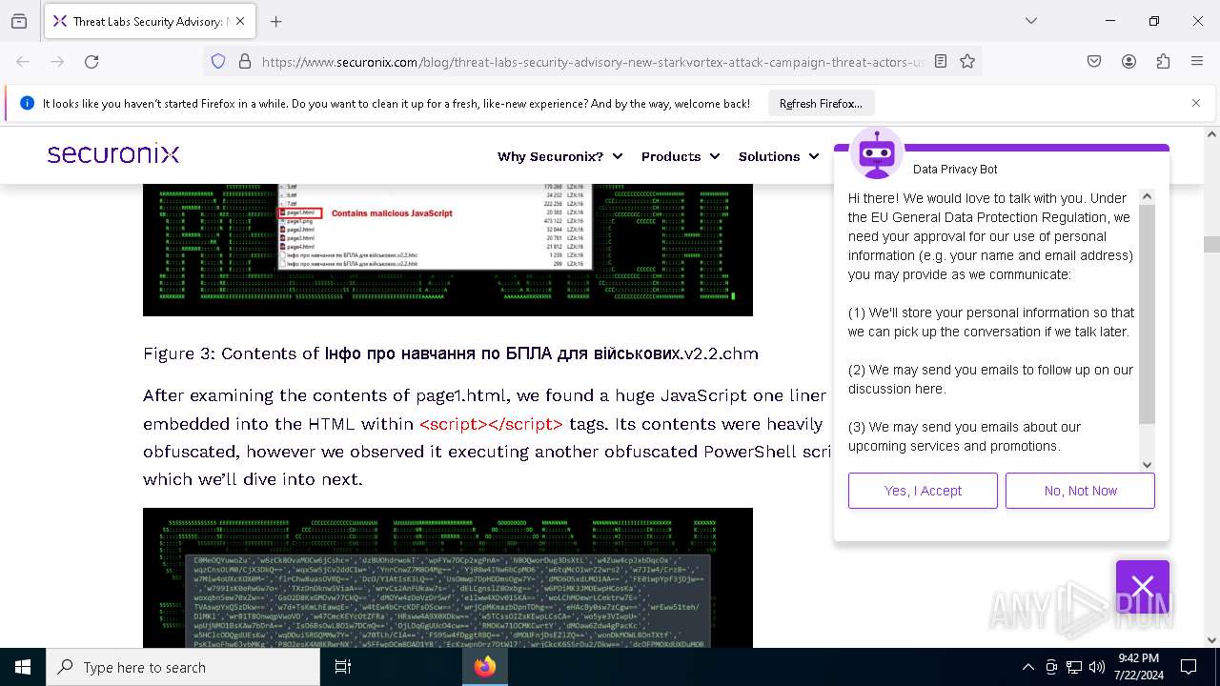
Task: Open Task View on taskbar
Action: coord(343,667)
